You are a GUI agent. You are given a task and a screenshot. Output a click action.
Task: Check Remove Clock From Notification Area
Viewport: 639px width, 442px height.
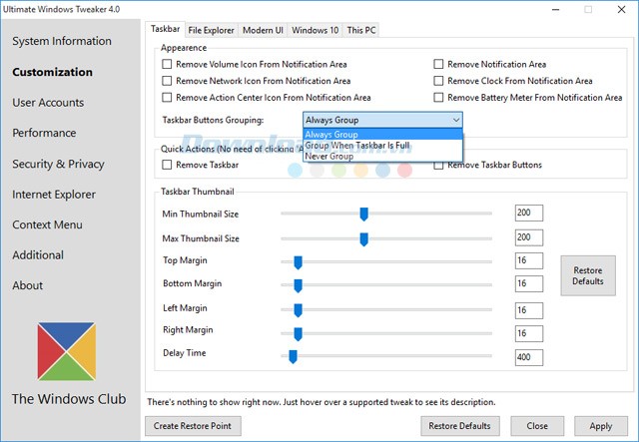(x=439, y=82)
